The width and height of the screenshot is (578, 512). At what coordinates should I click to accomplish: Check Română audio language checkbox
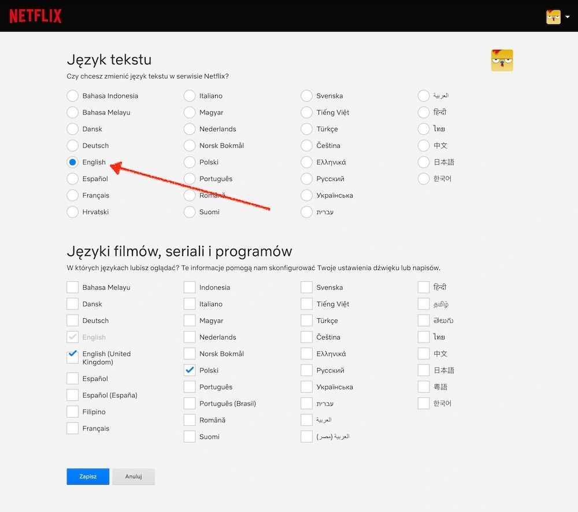pos(190,420)
